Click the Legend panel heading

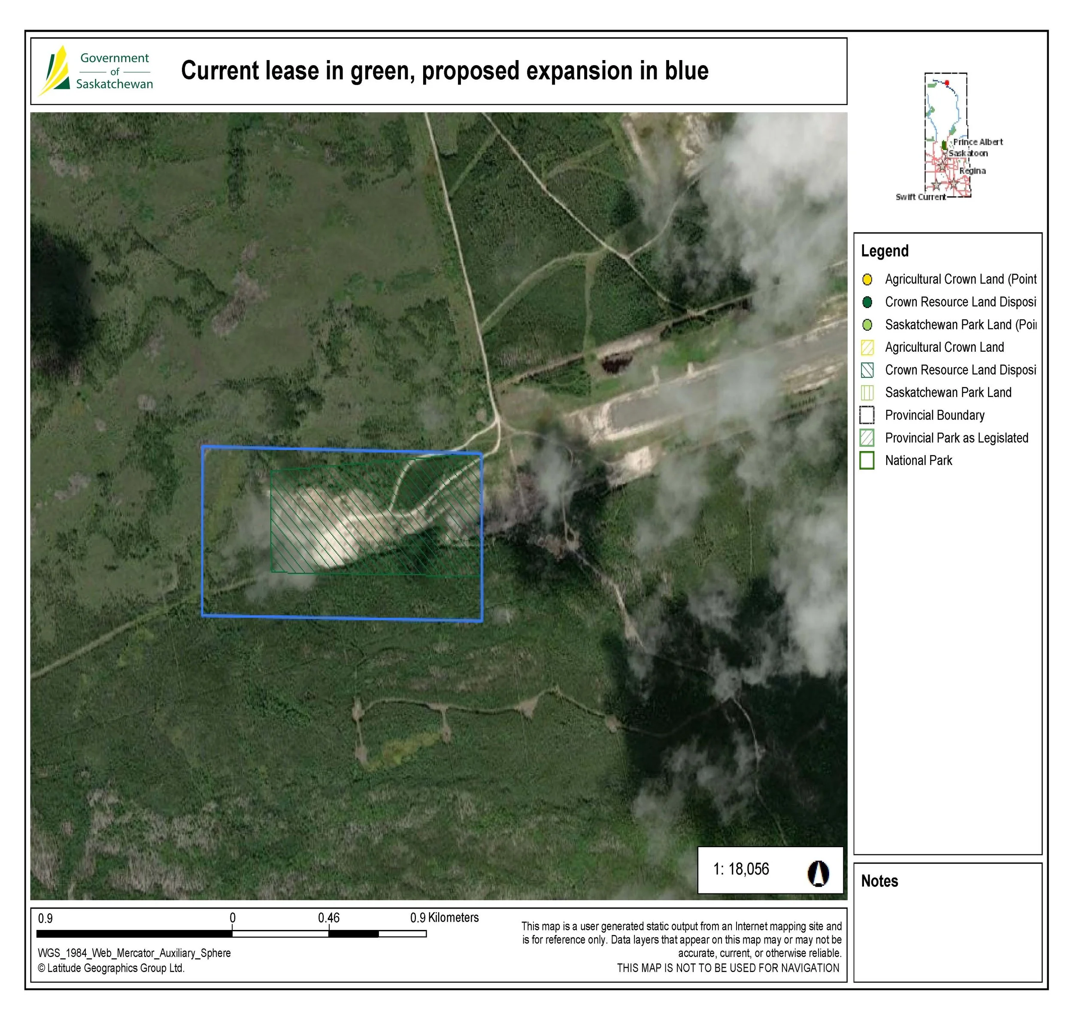(885, 251)
